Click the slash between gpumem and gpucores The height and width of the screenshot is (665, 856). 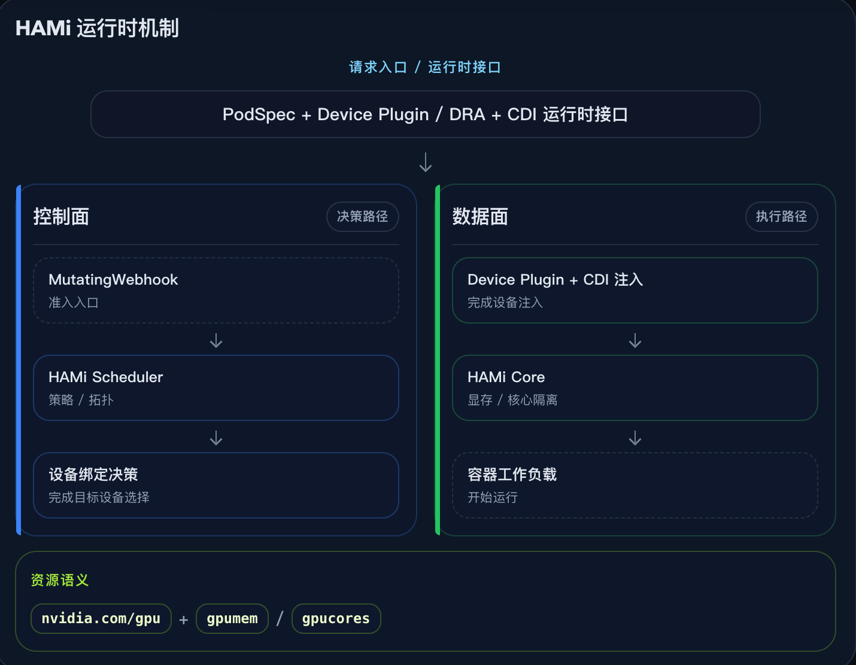click(x=280, y=619)
